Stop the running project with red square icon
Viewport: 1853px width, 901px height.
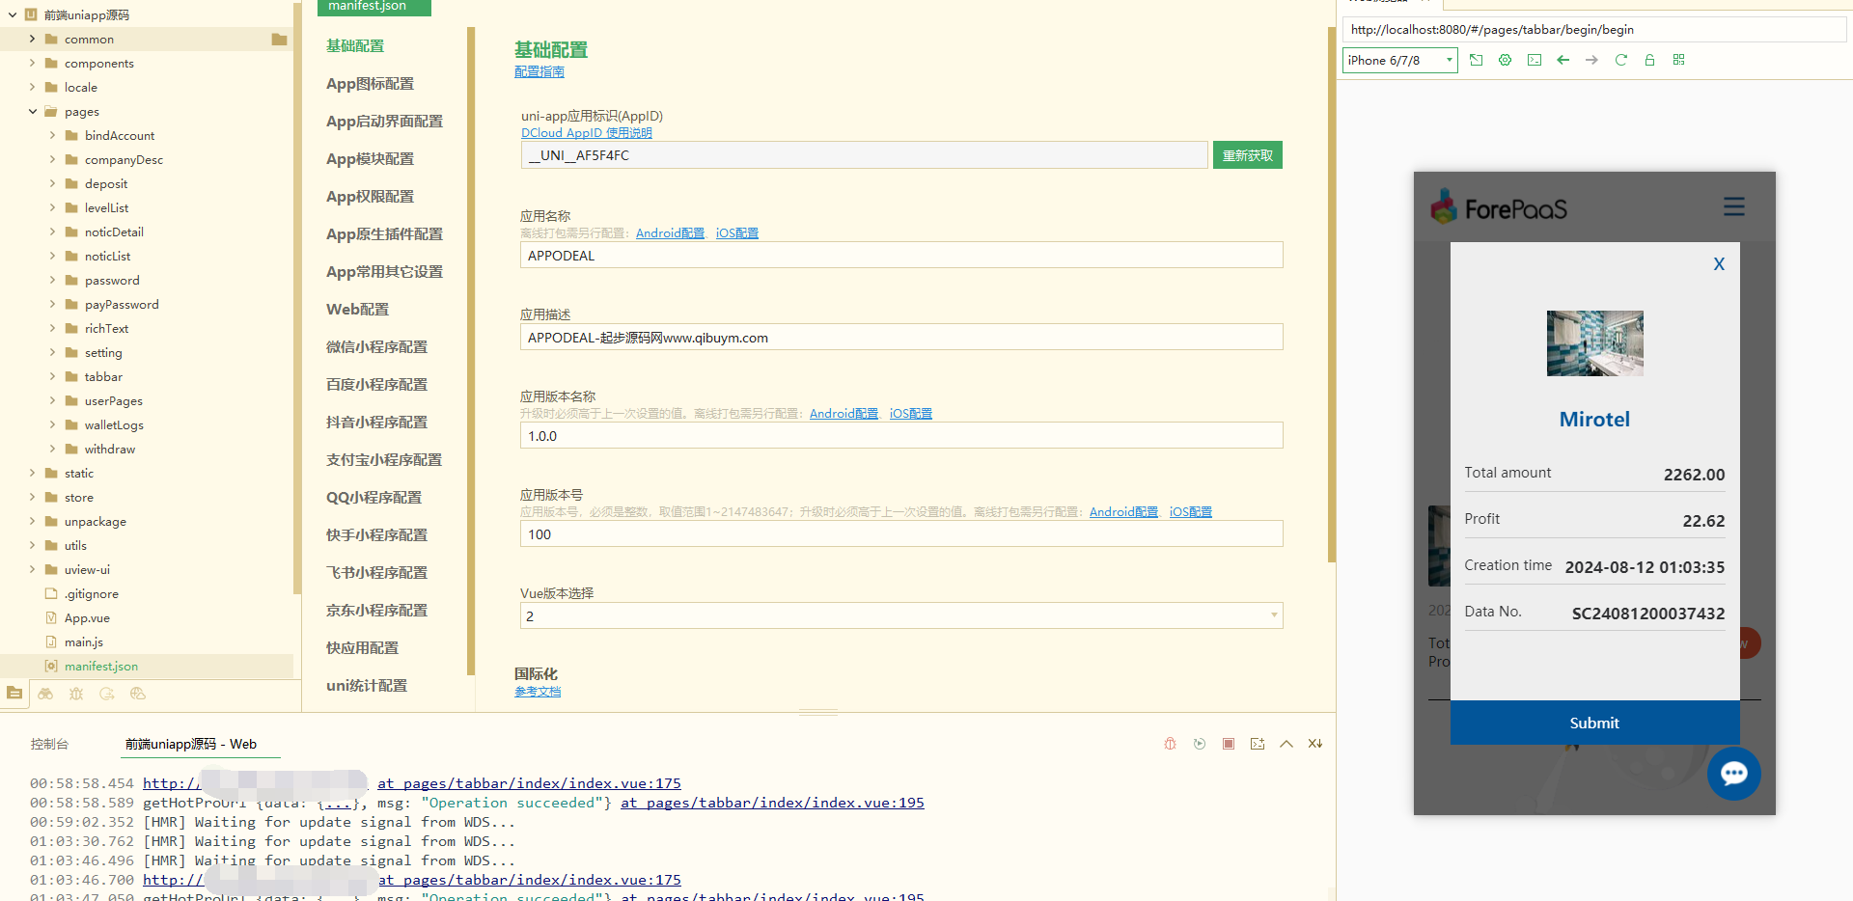[1228, 744]
